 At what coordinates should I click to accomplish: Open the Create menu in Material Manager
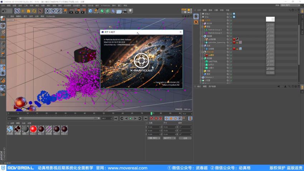[x=12, y=123]
